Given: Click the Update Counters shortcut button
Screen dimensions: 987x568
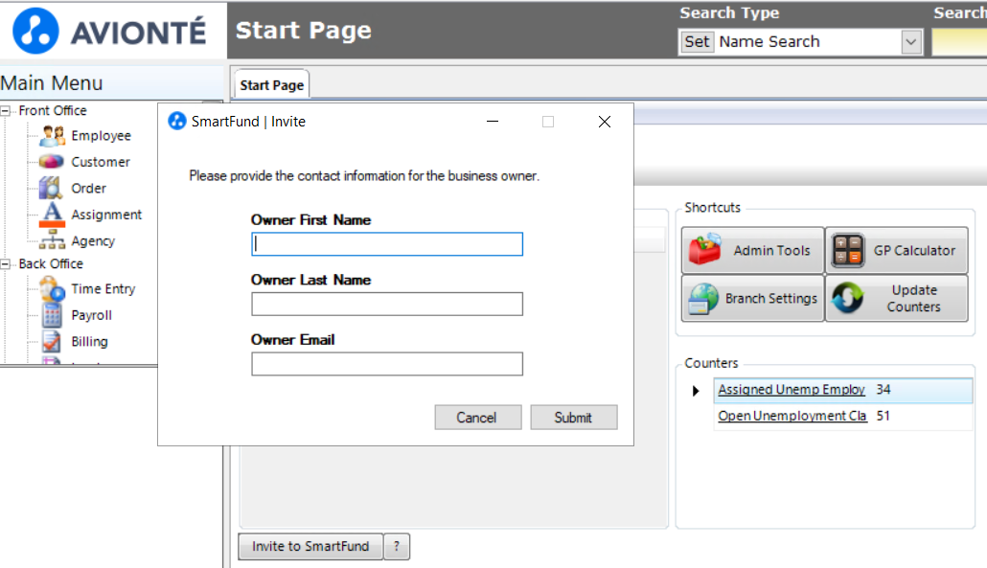Looking at the screenshot, I should coord(896,298).
